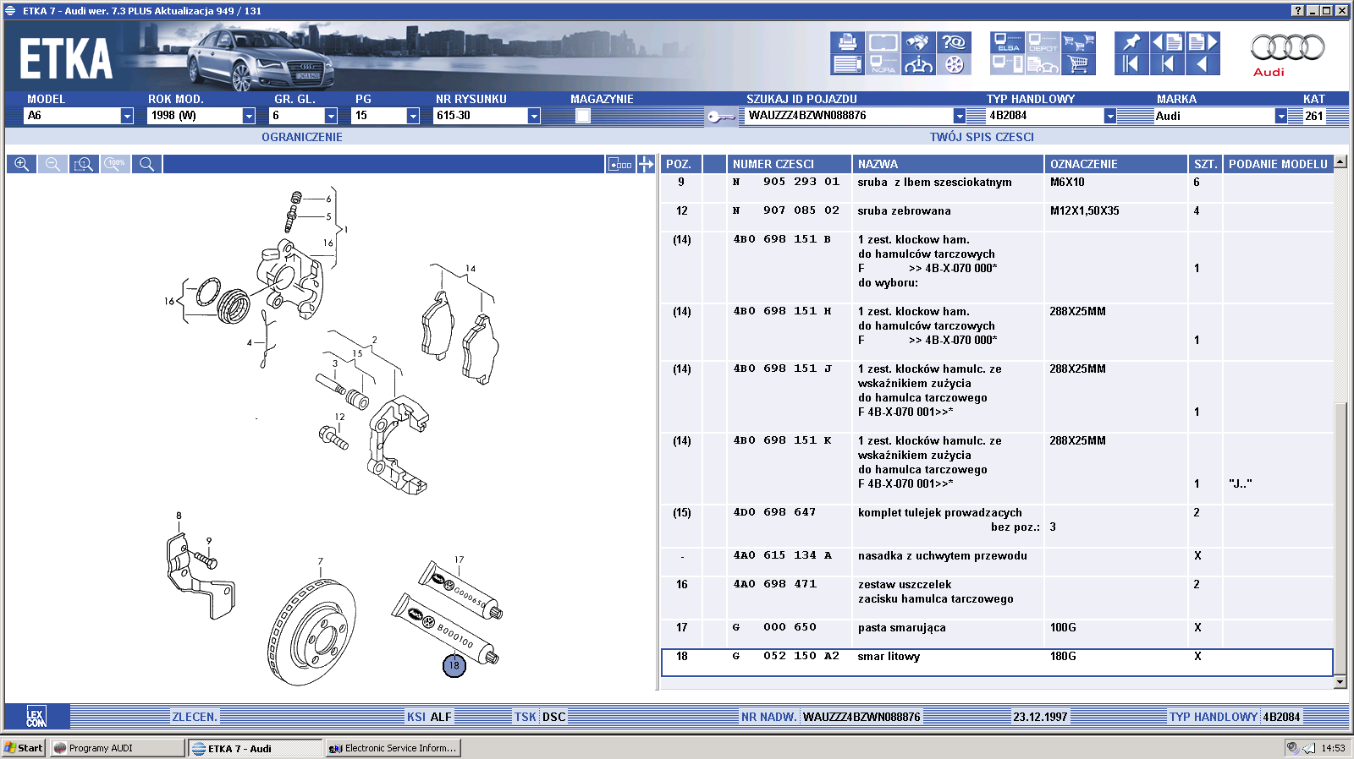Select the zoom-to-area magnifier tool
This screenshot has width=1354, height=759.
coord(84,164)
